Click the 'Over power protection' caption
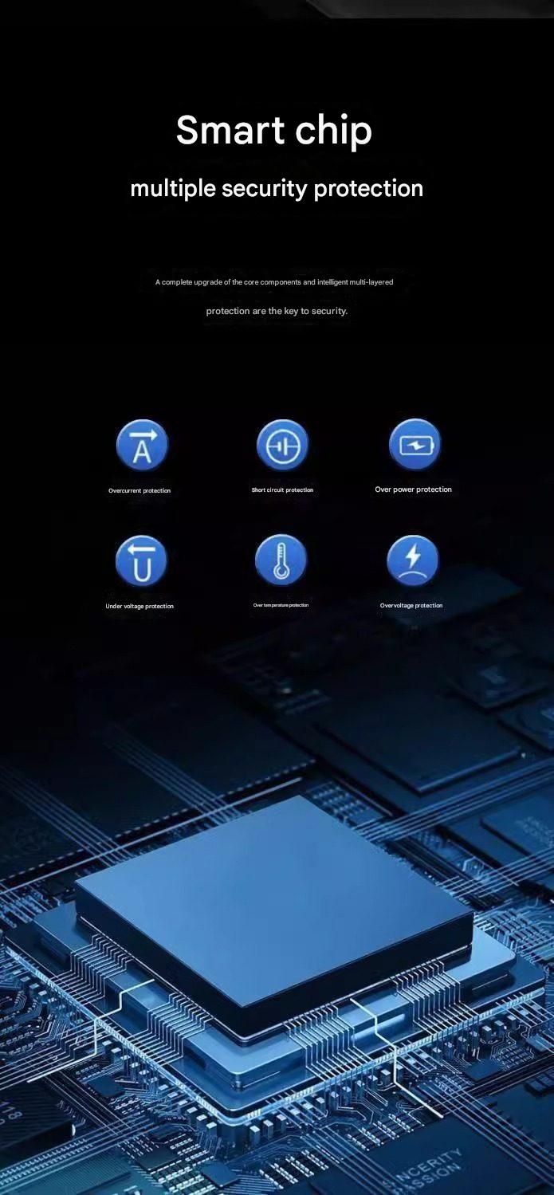This screenshot has width=554, height=1195. pyautogui.click(x=413, y=489)
